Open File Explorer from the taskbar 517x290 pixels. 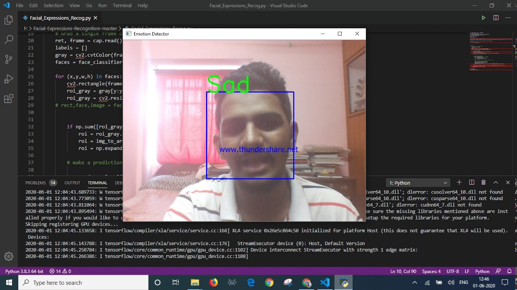pyautogui.click(x=195, y=282)
